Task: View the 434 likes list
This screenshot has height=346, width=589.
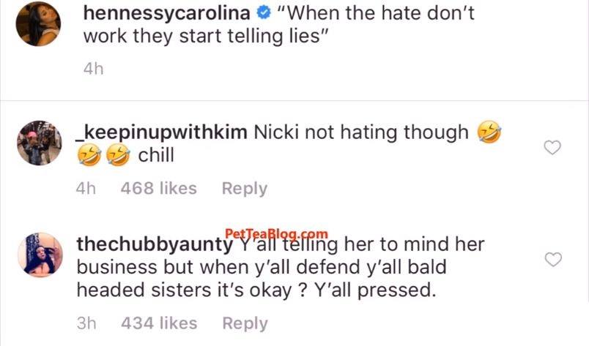Action: click(x=159, y=323)
